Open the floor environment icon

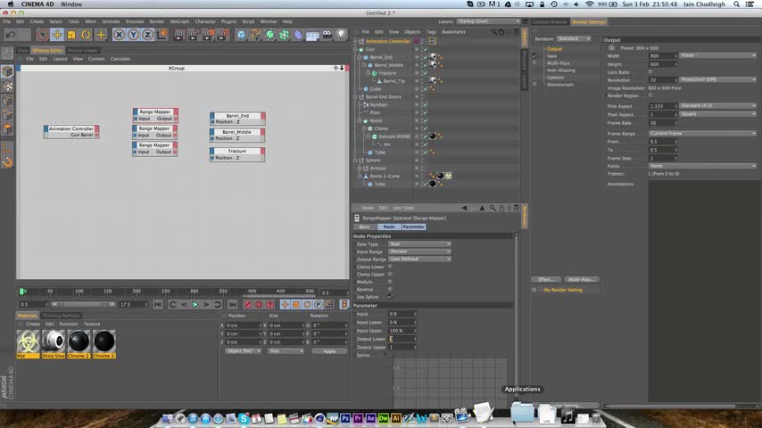pos(312,35)
